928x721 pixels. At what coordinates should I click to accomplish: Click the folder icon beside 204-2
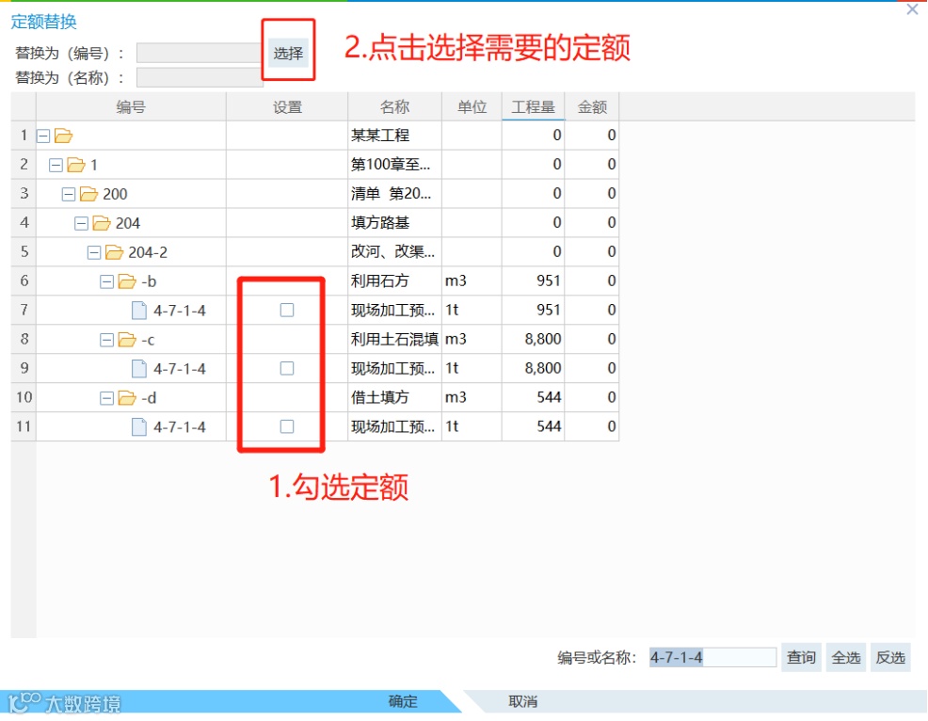click(114, 252)
